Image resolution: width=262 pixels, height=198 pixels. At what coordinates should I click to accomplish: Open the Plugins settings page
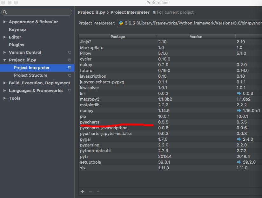pos(17,45)
